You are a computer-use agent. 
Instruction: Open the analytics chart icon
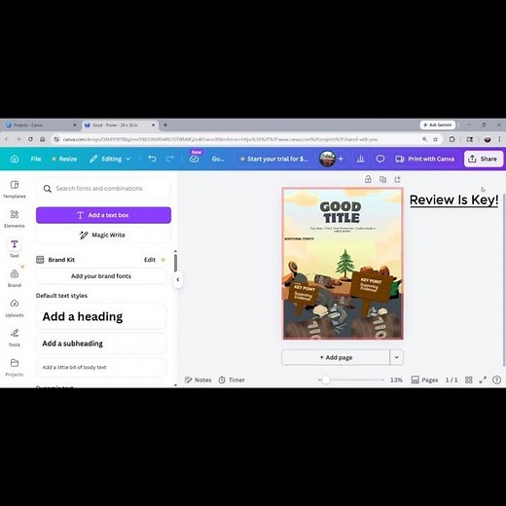pos(360,159)
